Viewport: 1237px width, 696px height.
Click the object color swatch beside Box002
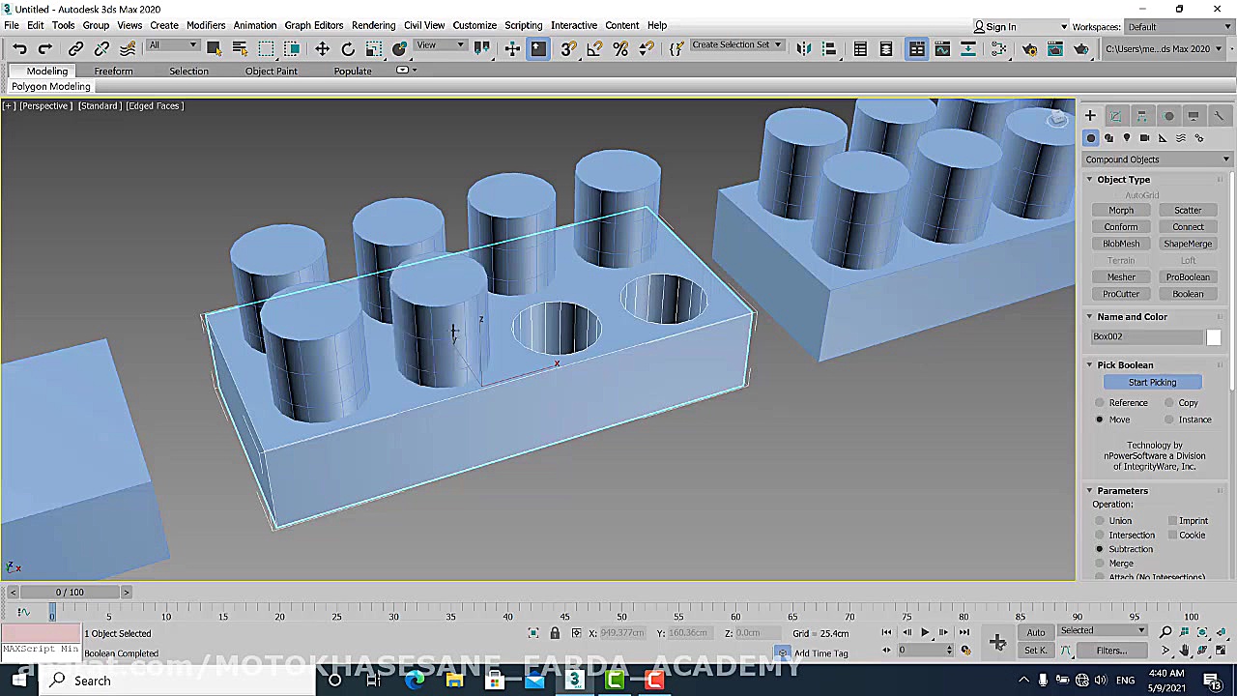(x=1213, y=336)
